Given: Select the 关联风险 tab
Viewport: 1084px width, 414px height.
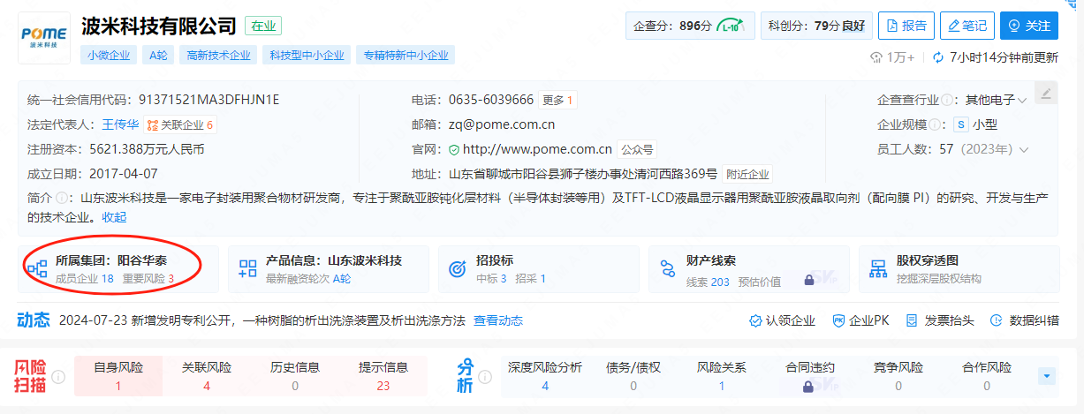Looking at the screenshot, I should click(x=207, y=376).
